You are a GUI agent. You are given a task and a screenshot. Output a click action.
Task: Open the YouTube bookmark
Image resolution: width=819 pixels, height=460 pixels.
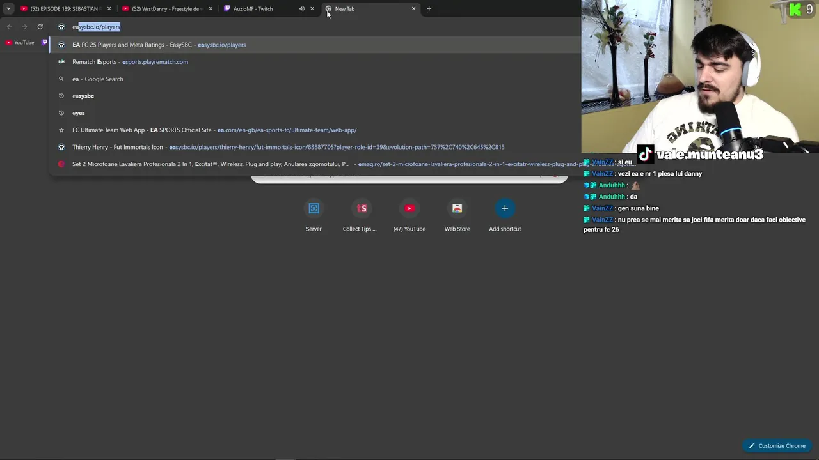[20, 43]
